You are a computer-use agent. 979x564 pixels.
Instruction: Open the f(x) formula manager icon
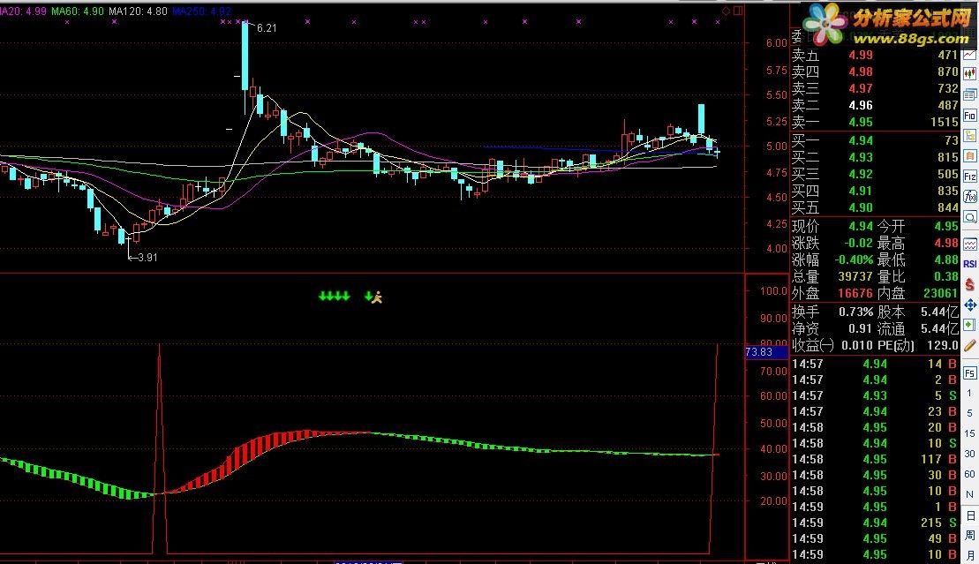point(969,196)
